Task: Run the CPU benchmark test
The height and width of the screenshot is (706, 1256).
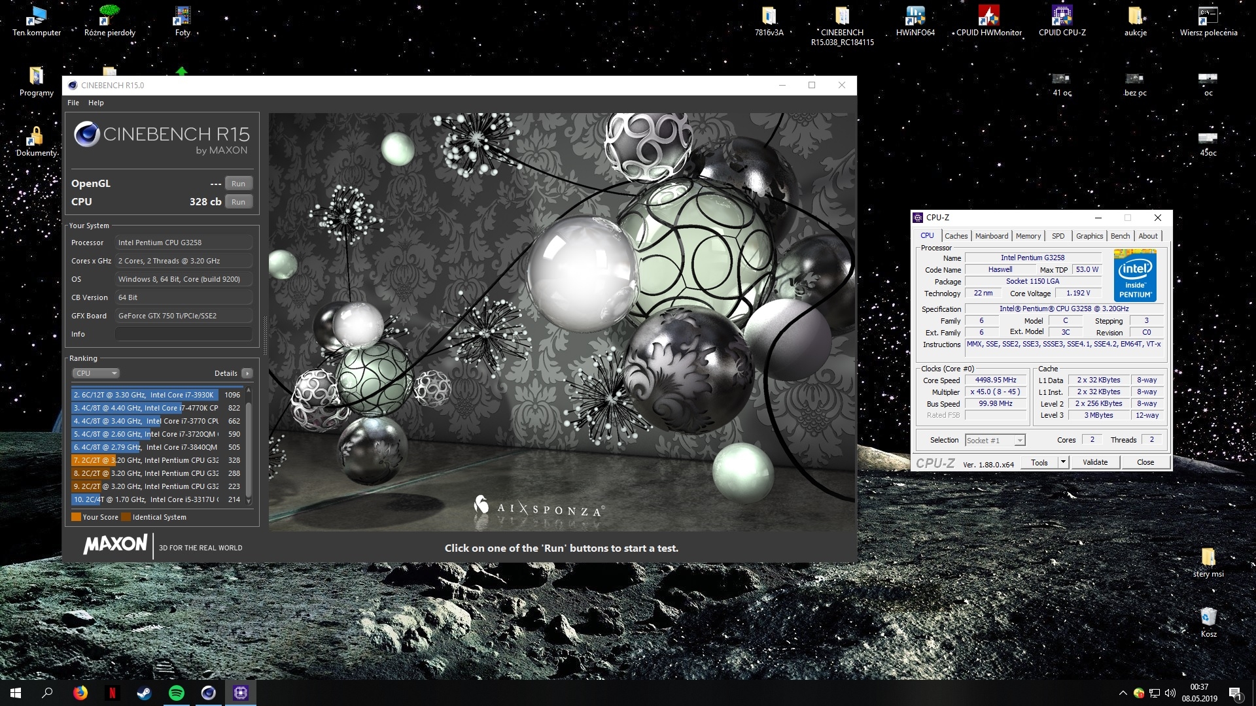Action: click(x=238, y=202)
